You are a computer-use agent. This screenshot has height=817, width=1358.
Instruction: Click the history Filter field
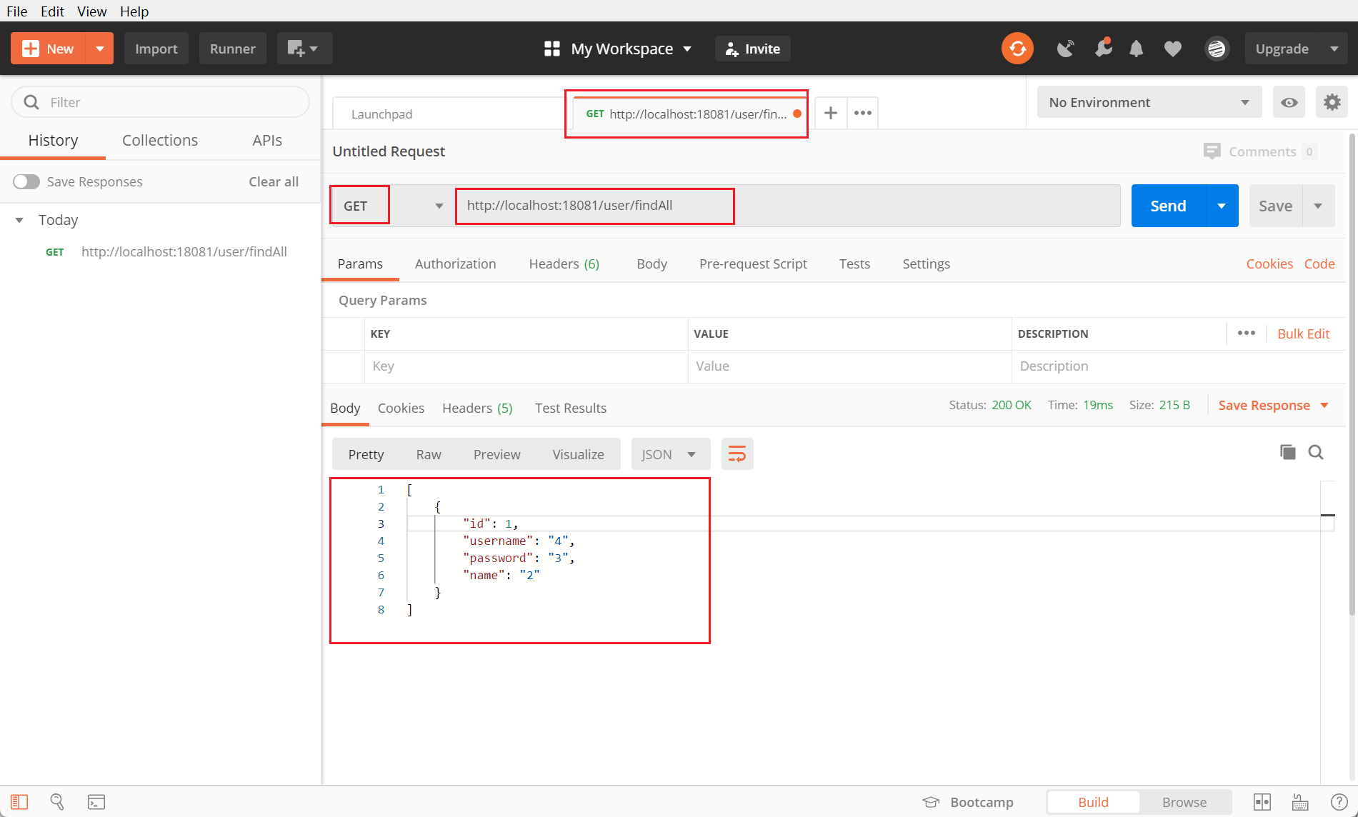pyautogui.click(x=160, y=102)
